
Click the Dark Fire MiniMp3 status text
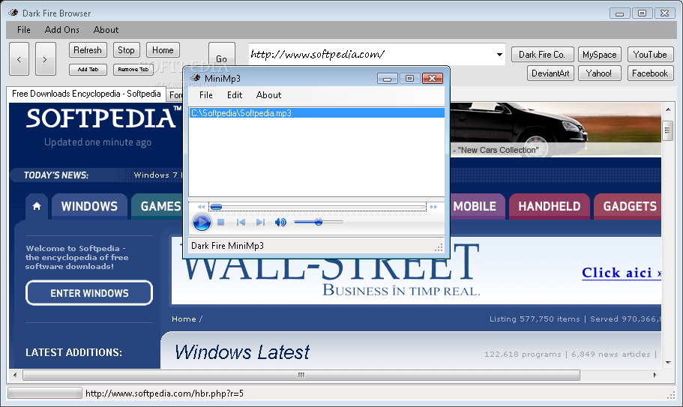click(227, 246)
